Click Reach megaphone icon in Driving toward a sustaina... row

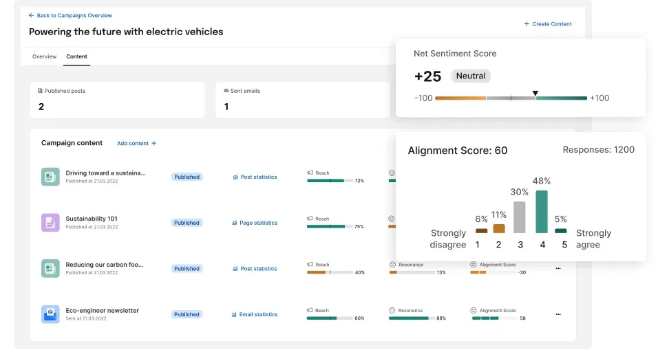(x=310, y=173)
